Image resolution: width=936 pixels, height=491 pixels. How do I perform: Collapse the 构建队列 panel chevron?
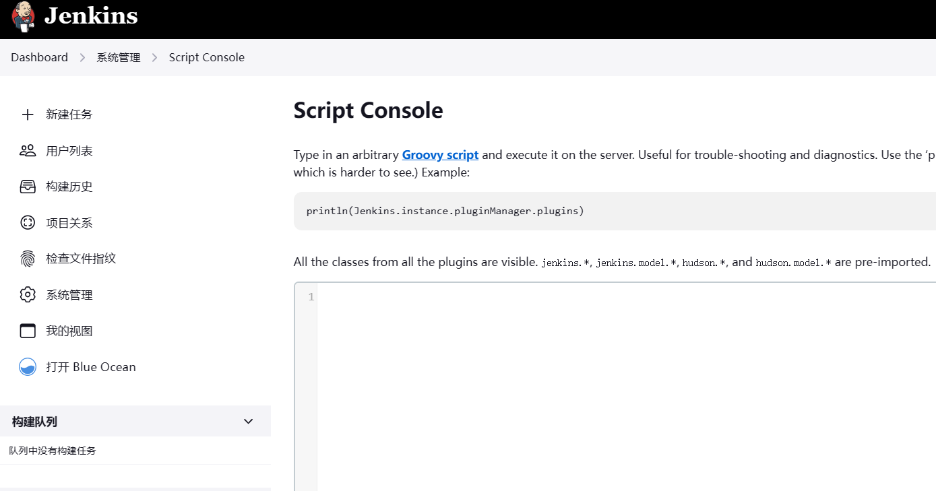click(x=248, y=422)
